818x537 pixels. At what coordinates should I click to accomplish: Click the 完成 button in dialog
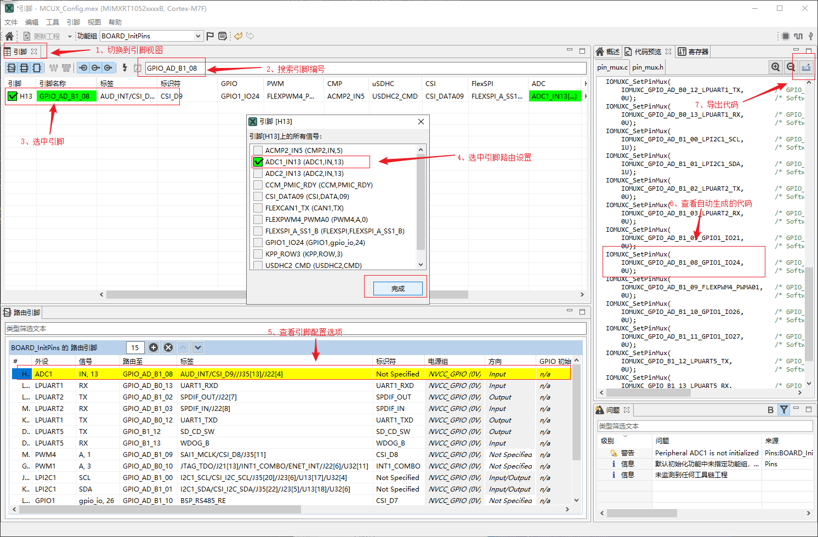[397, 288]
